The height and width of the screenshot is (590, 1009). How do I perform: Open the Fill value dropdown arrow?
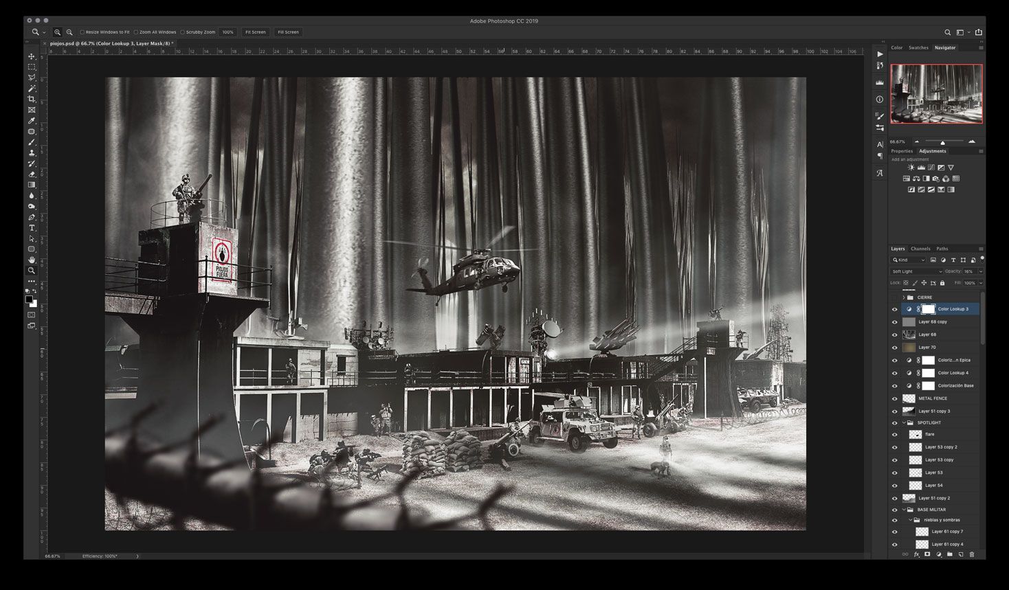coord(981,283)
